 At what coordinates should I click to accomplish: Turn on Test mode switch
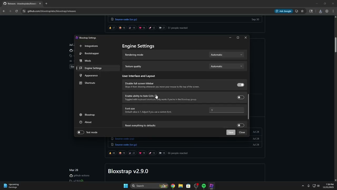tap(81, 132)
